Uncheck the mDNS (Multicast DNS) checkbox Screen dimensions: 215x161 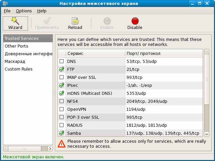pos(62,93)
